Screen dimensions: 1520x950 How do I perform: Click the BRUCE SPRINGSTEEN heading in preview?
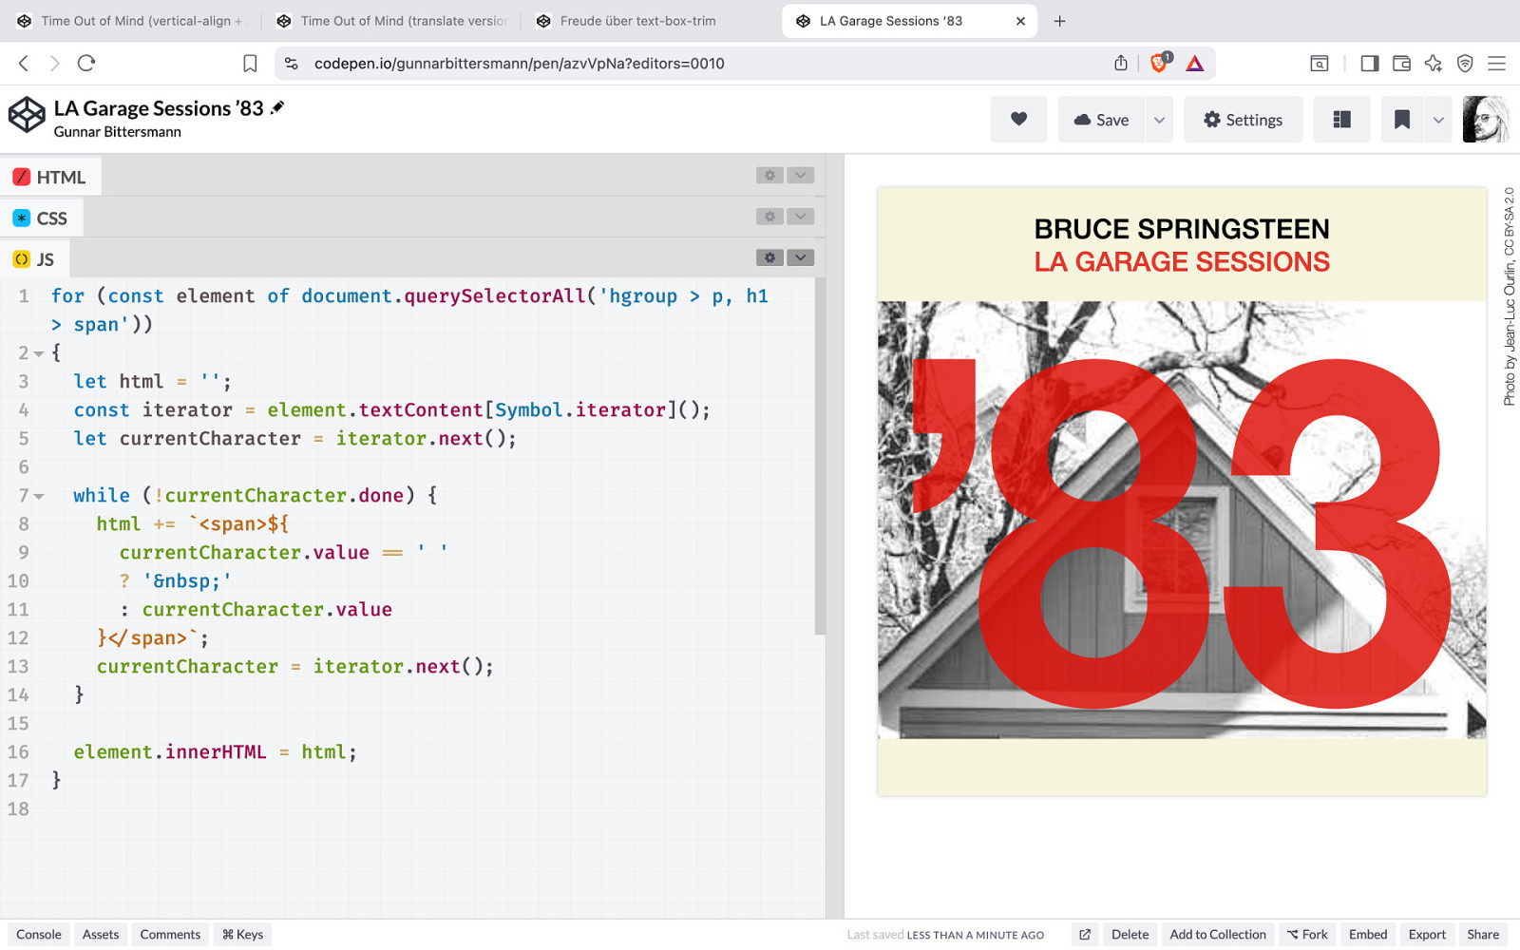click(x=1182, y=229)
